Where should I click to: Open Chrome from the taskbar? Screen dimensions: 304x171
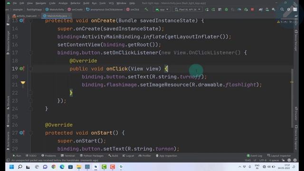pyautogui.click(x=54, y=167)
